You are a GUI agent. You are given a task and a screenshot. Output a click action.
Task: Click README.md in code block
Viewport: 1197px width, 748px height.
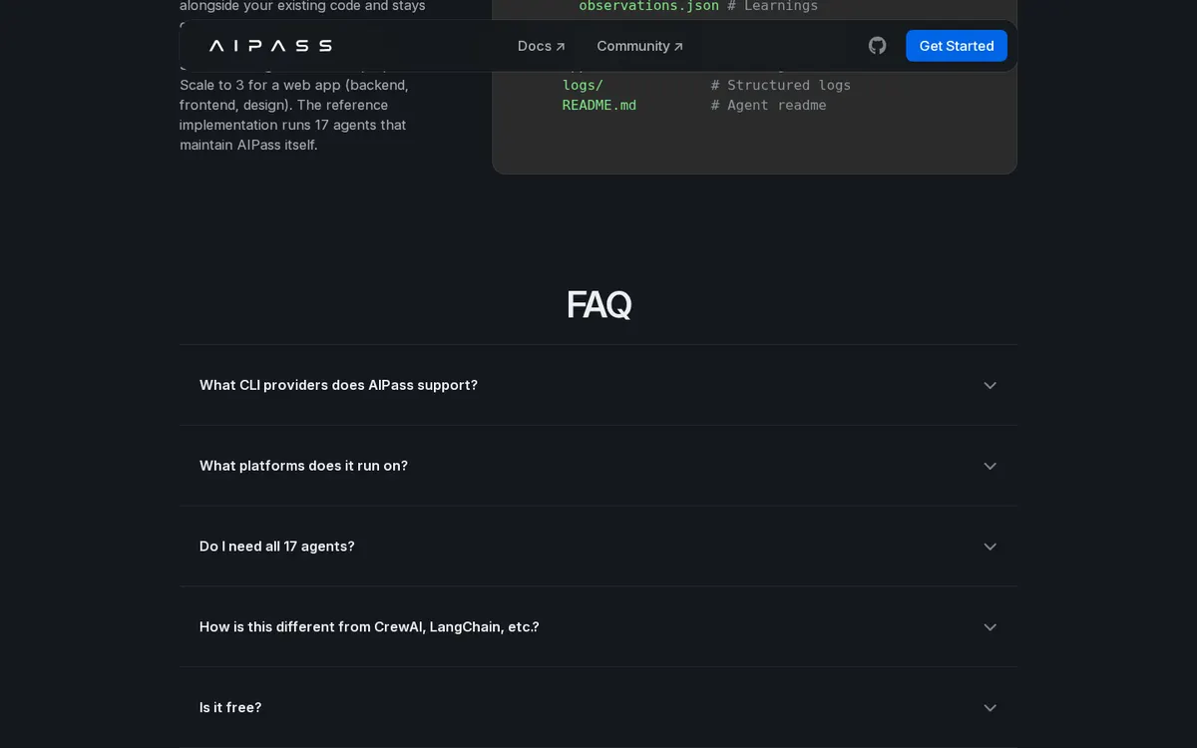point(599,105)
